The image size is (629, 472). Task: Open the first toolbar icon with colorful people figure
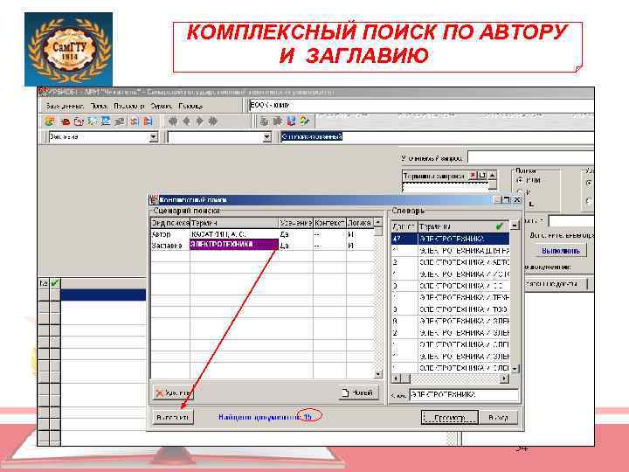click(x=50, y=121)
